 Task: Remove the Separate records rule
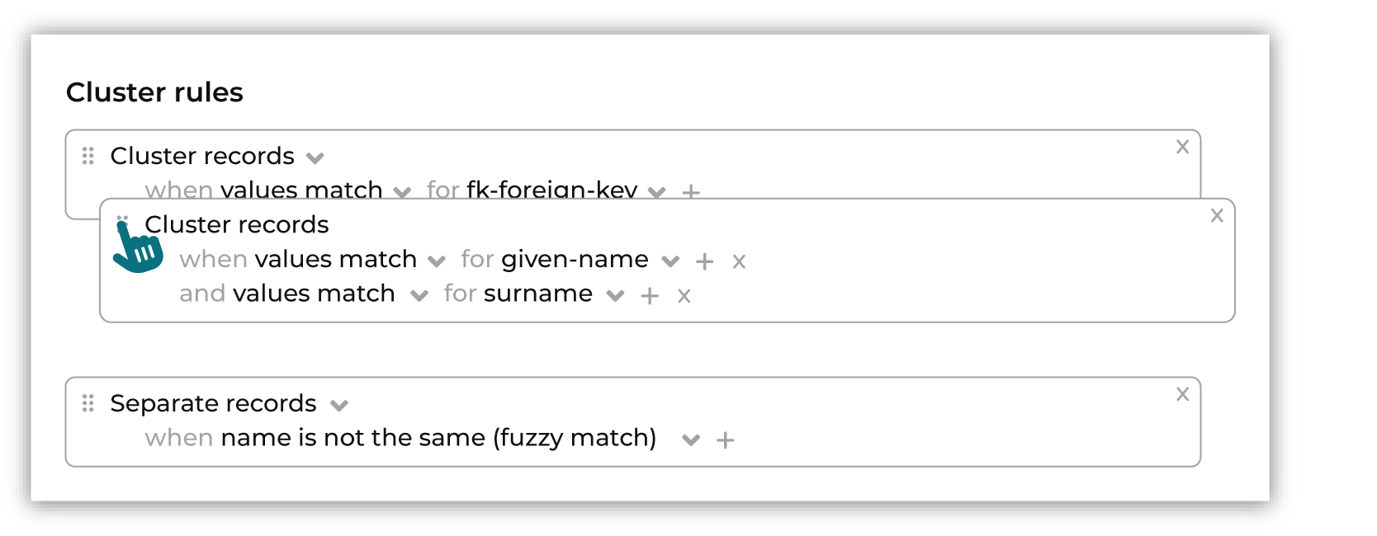(1182, 394)
